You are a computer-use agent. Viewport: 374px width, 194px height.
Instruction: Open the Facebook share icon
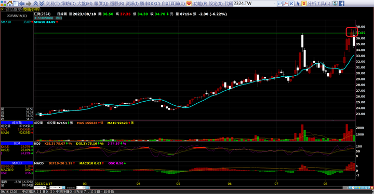point(342,3)
